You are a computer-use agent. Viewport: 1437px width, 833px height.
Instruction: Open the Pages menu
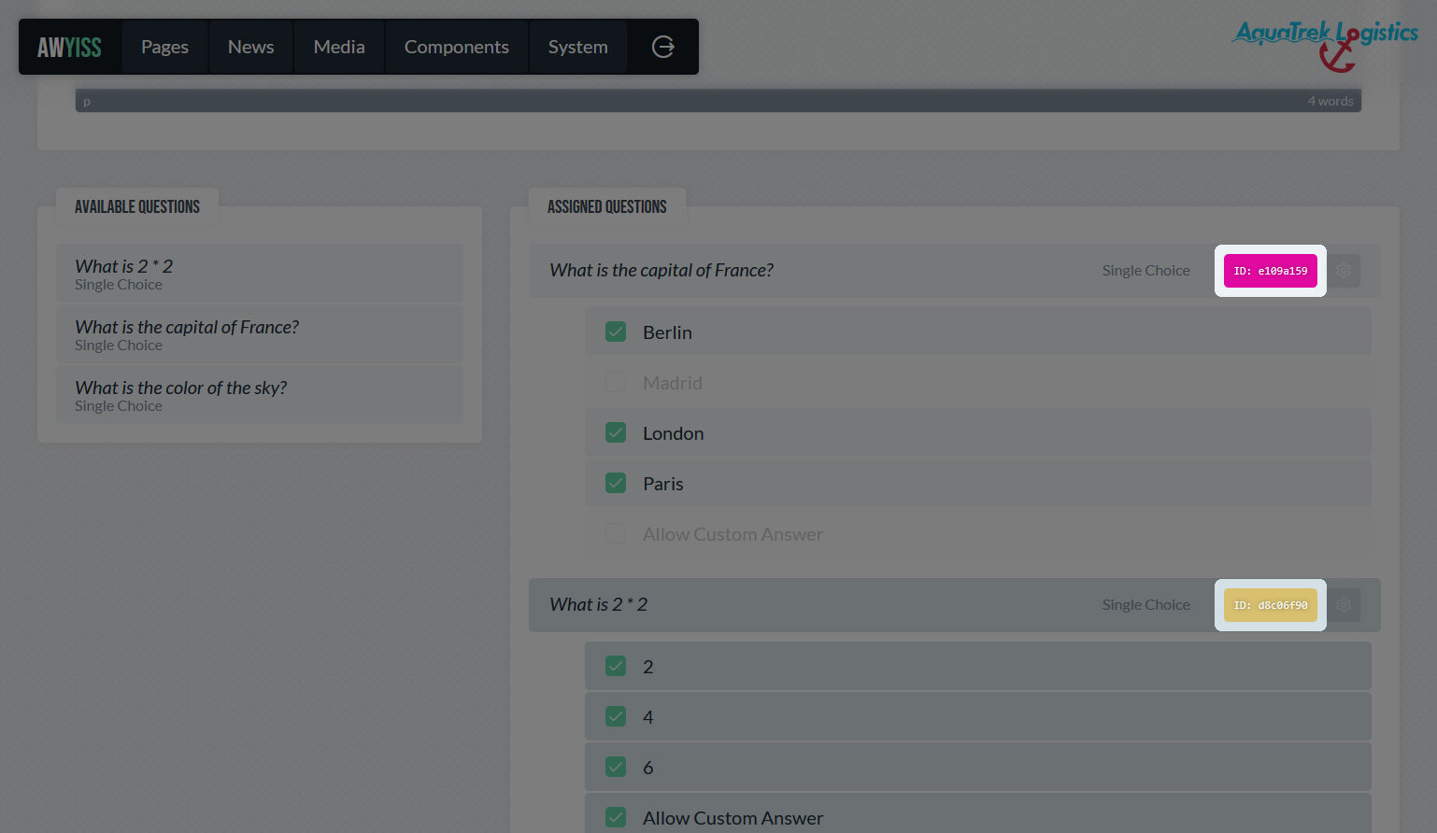(164, 47)
